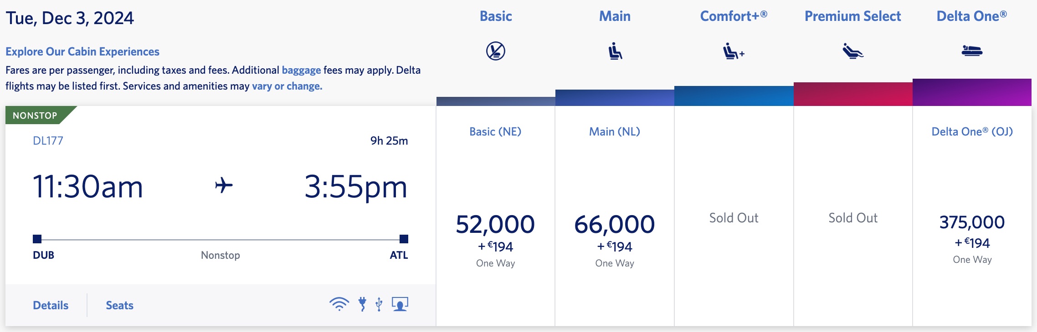Open Explore Our Cabin Experiences link
The image size is (1037, 332).
pos(82,52)
